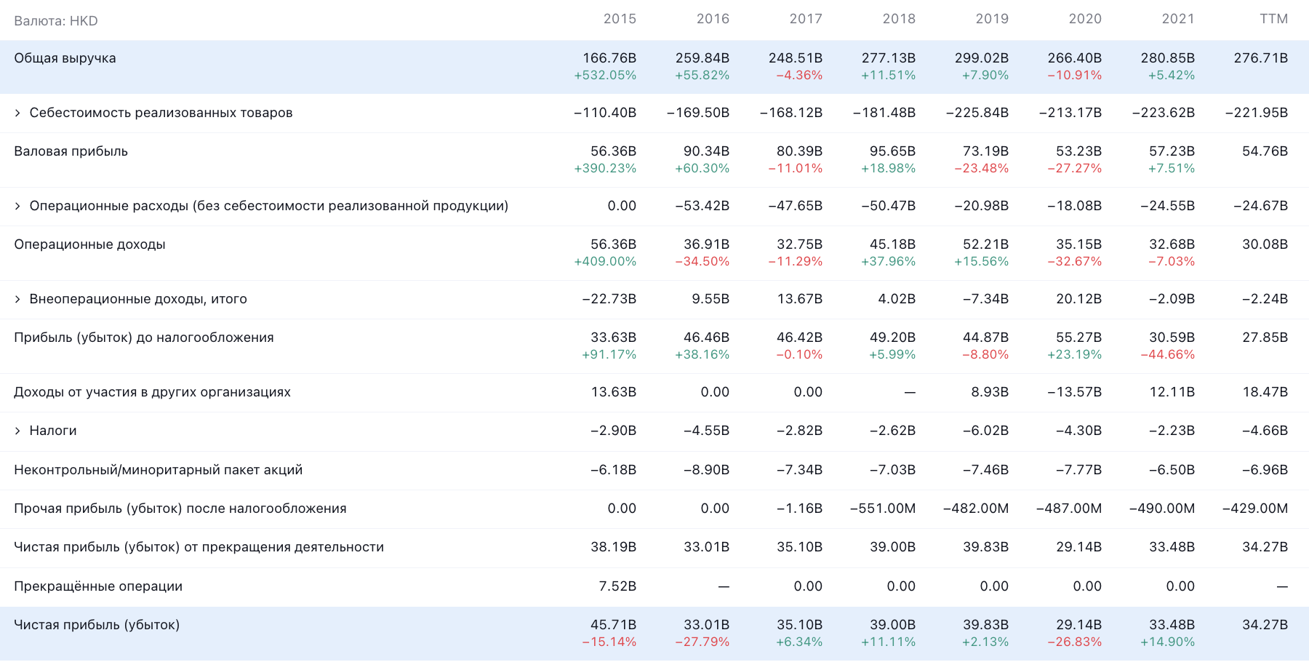The height and width of the screenshot is (662, 1309).
Task: Click net income change −27.79%
Action: (702, 642)
